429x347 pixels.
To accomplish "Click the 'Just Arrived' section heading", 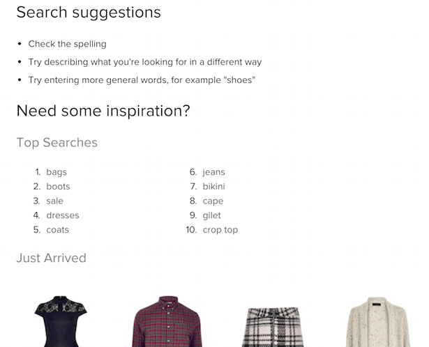I will point(51,258).
